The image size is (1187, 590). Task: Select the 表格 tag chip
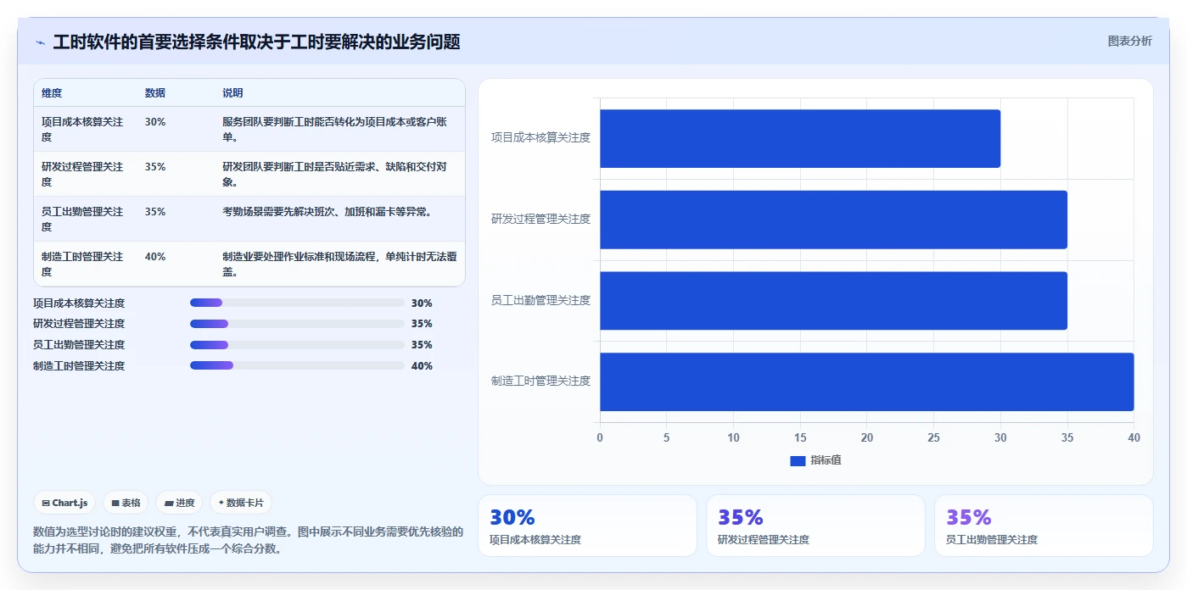point(126,503)
